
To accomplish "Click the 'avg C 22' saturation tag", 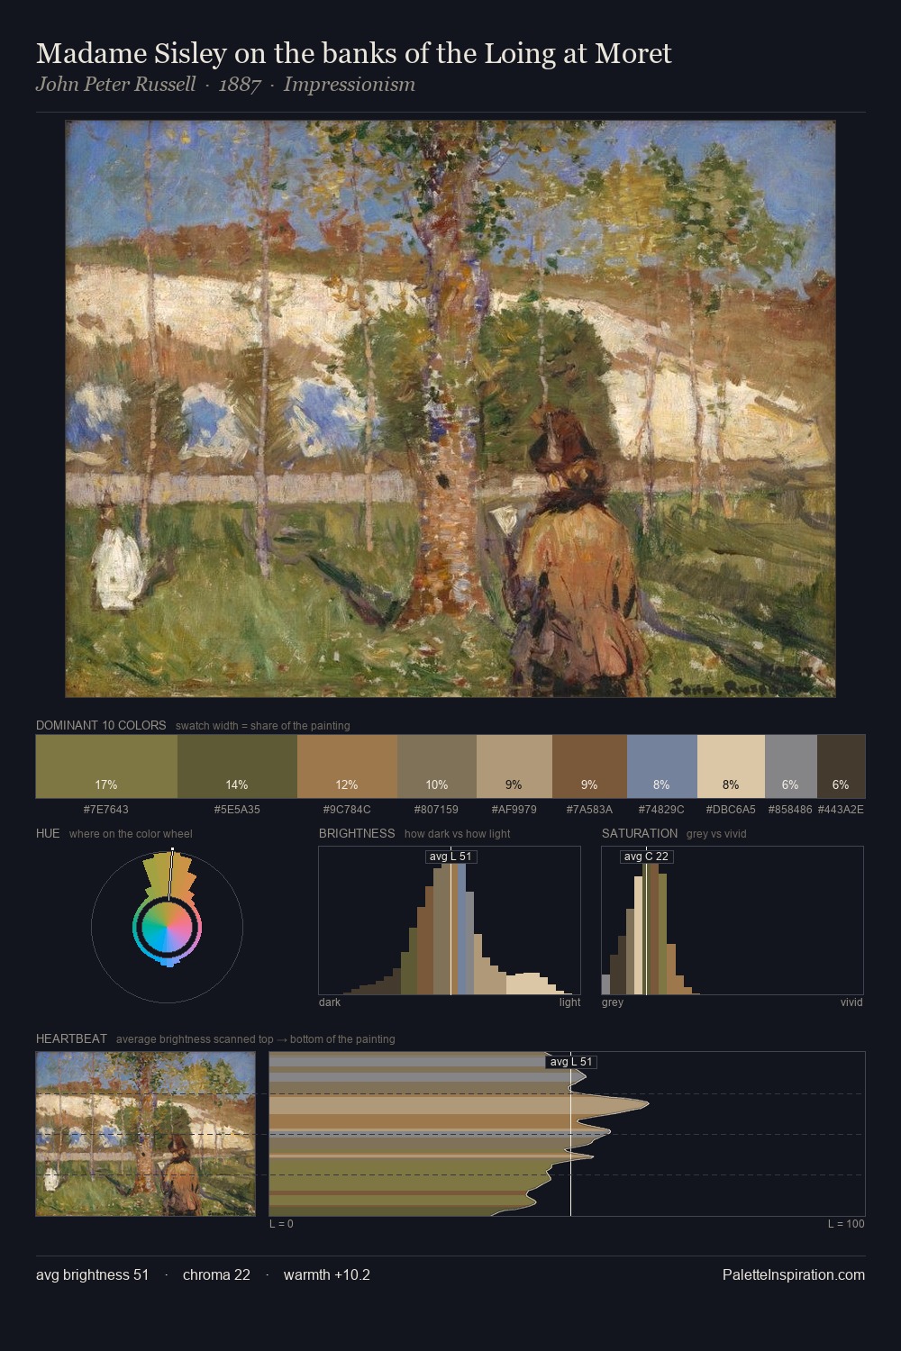I will coord(647,856).
